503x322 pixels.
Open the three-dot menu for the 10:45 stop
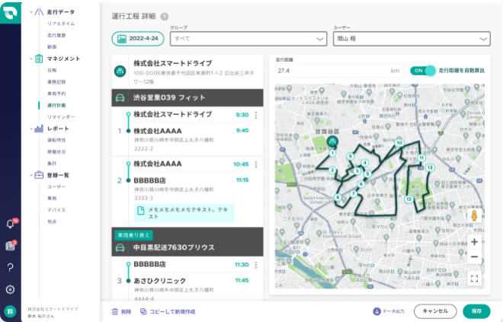pyautogui.click(x=255, y=164)
